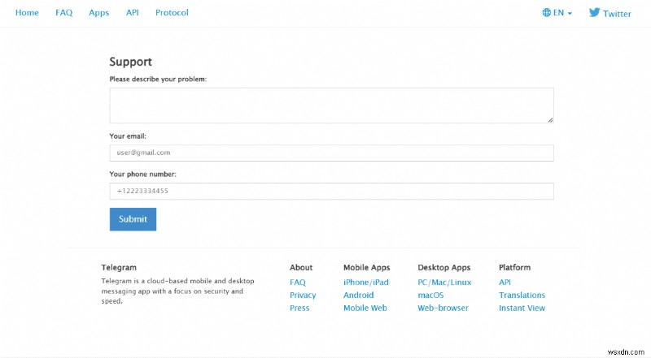
Task: Go to FAQ in top navigation
Action: [64, 13]
